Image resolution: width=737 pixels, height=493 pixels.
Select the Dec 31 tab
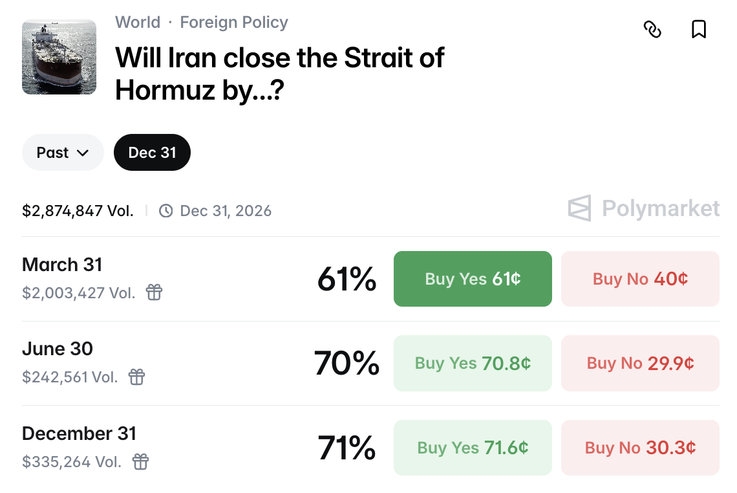tap(152, 153)
